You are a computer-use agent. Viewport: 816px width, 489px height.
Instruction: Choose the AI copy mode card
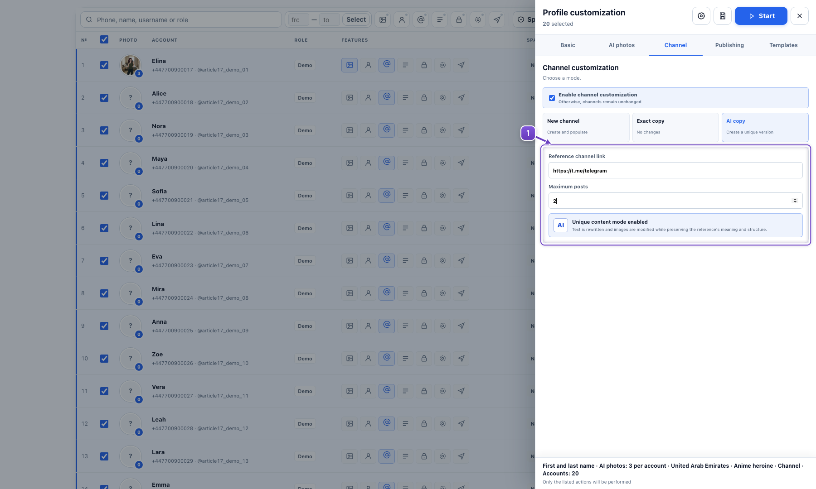(x=765, y=127)
